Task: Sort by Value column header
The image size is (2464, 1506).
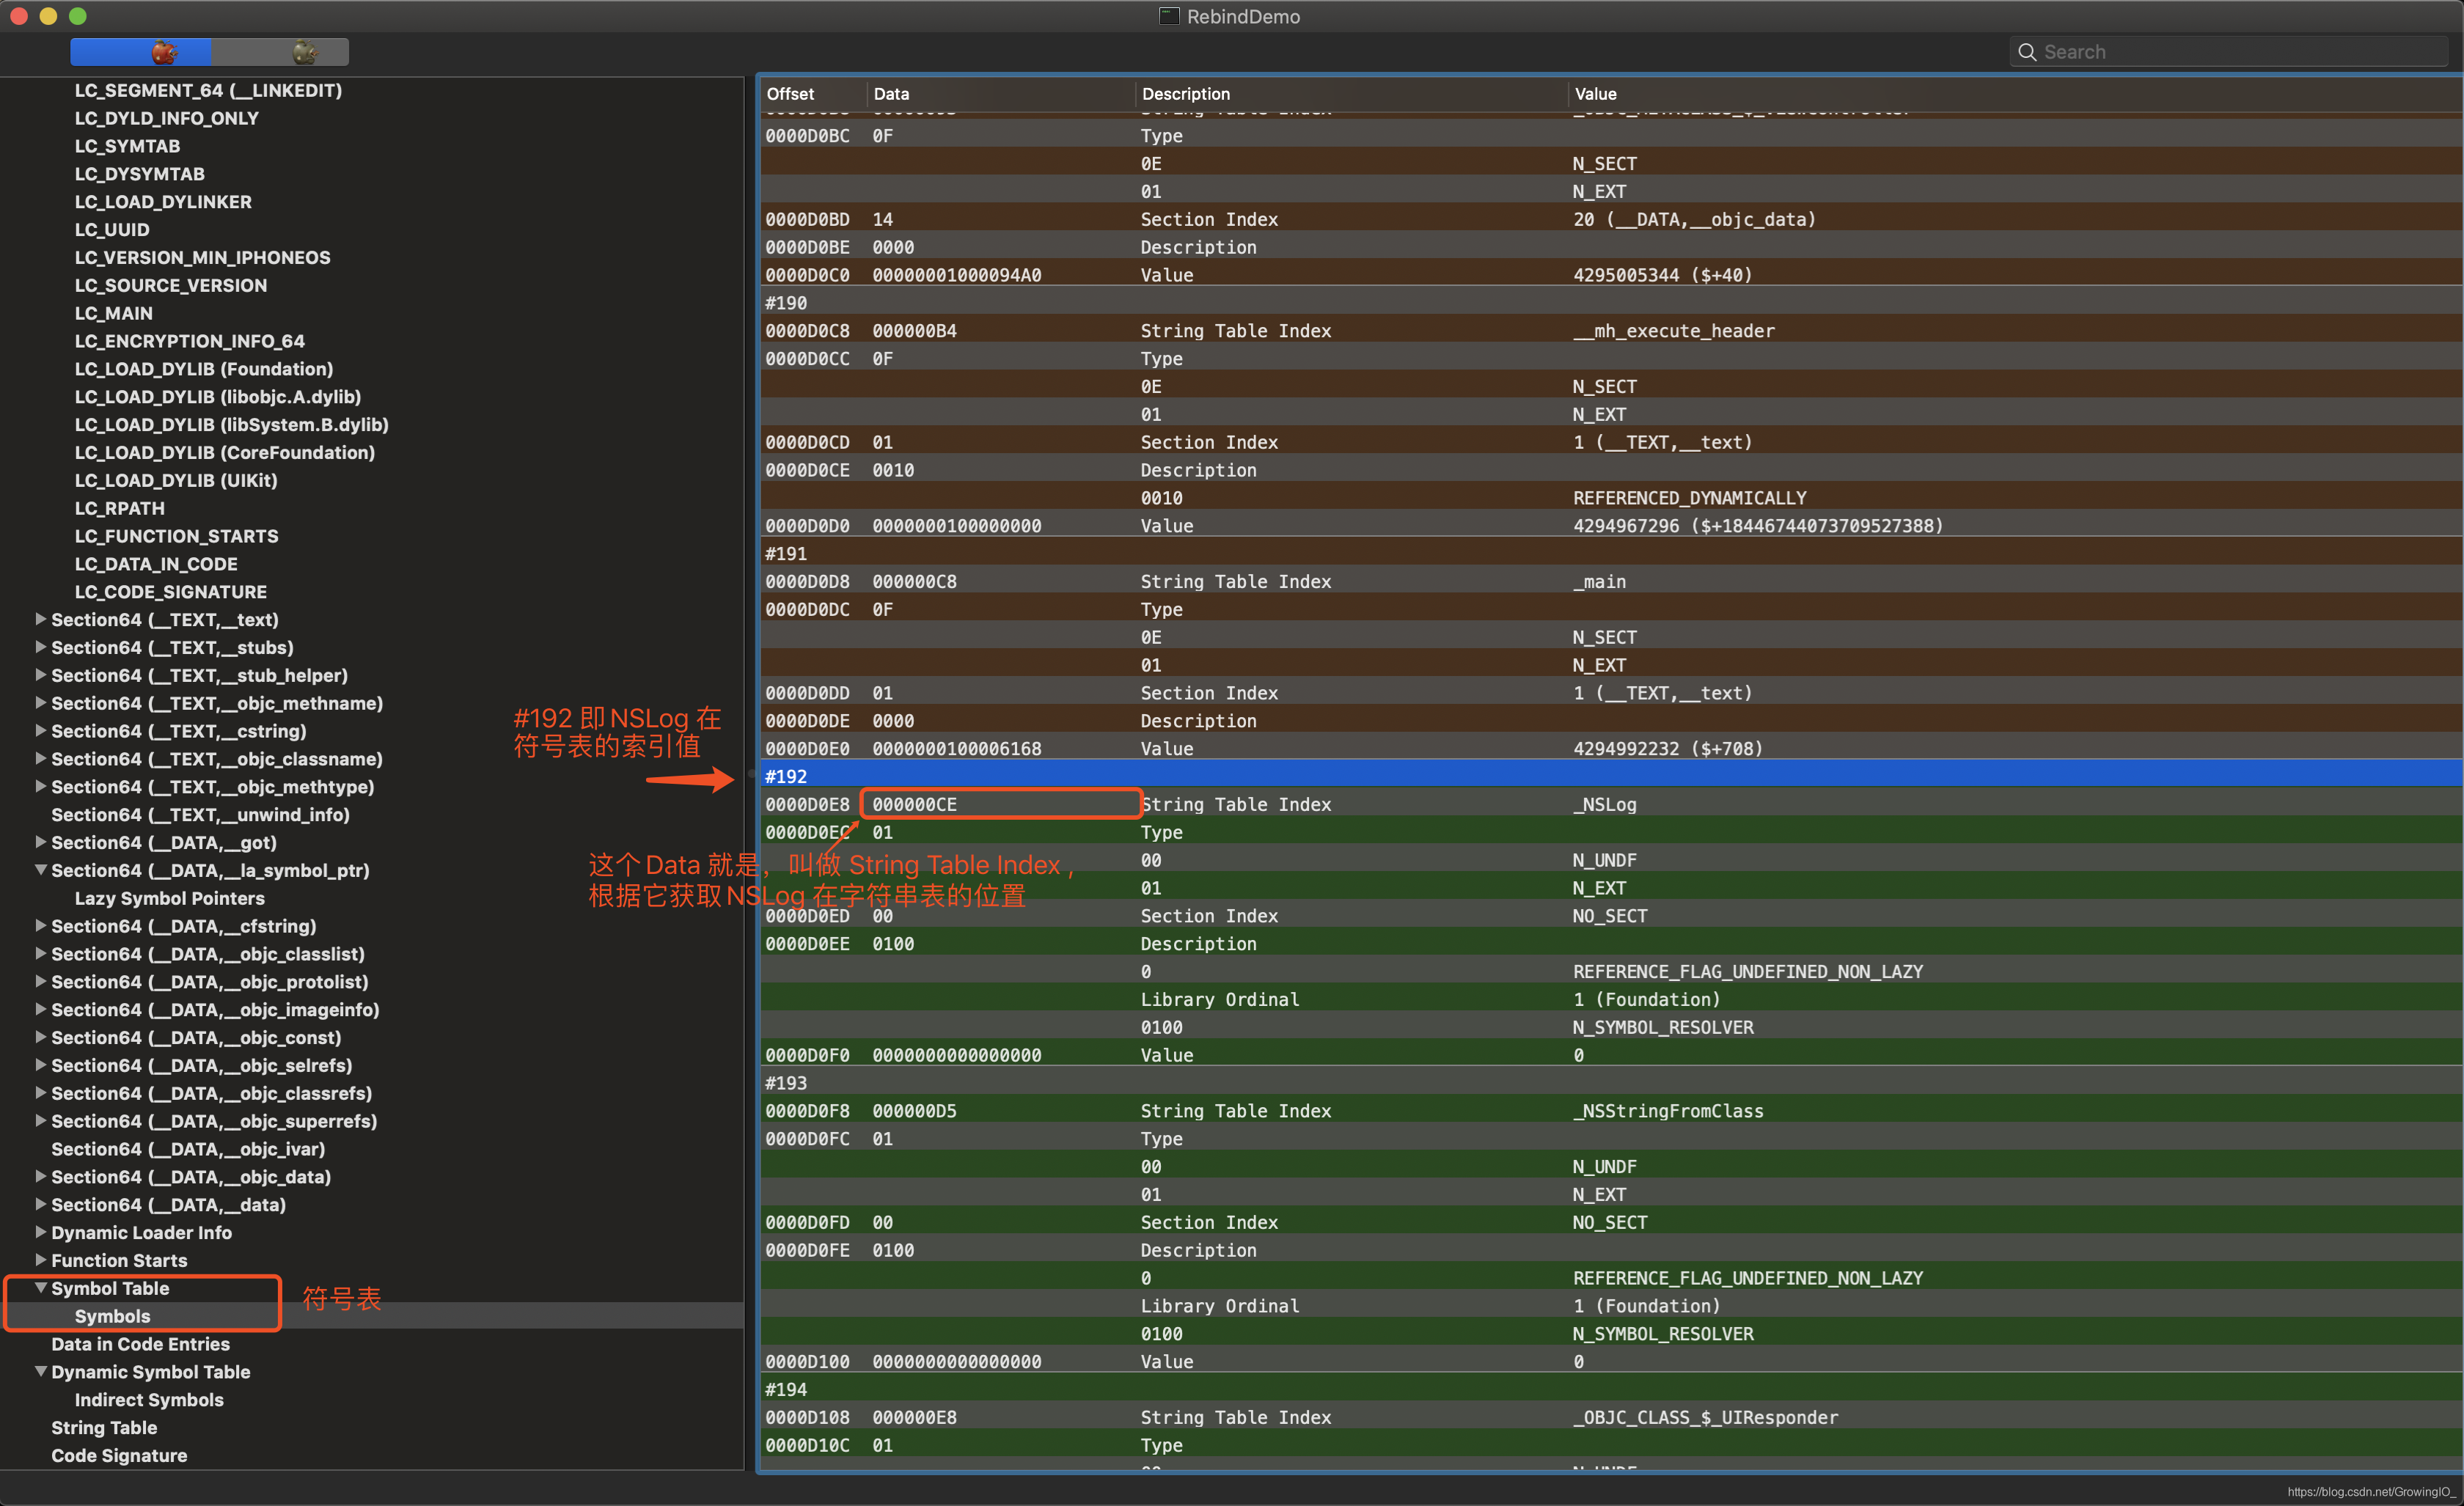Action: click(x=2015, y=94)
